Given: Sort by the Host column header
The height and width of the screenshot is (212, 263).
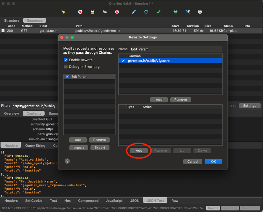Looking at the screenshot, I should (44, 26).
